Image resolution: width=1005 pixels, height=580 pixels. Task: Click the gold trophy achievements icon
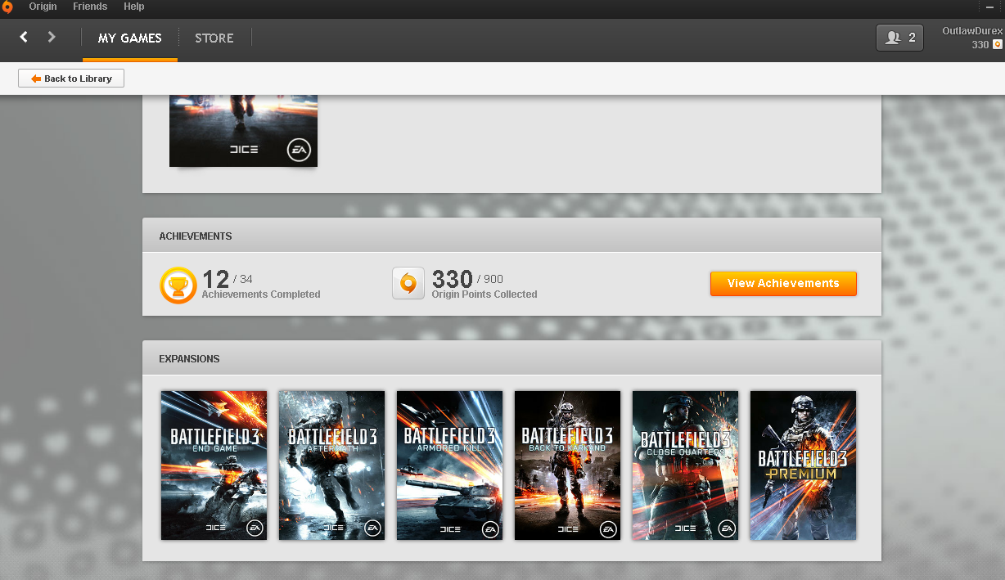coord(178,286)
